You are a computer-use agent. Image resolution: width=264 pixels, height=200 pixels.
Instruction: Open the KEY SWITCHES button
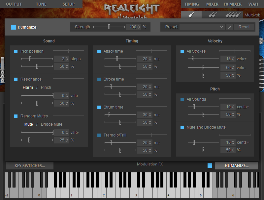tap(30, 165)
